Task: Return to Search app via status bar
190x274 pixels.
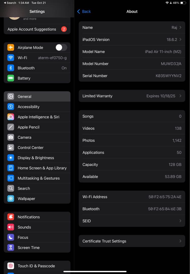Action: click(x=10, y=3)
